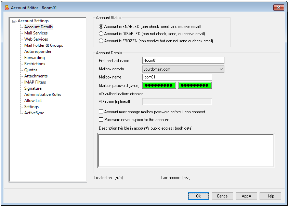This screenshot has height=206, width=288.
Task: Choose the Account is FROZEN option
Action: tap(101, 41)
